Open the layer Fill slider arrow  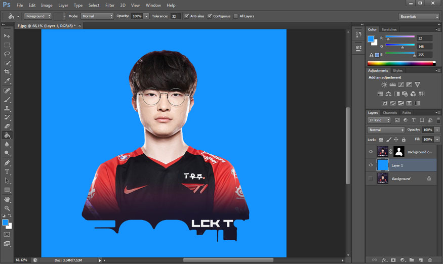(x=437, y=140)
